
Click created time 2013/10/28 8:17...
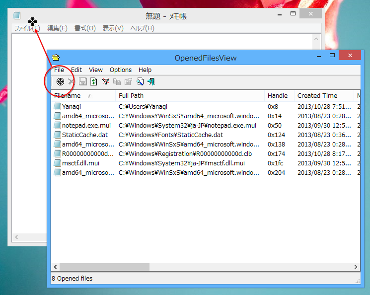click(x=324, y=154)
